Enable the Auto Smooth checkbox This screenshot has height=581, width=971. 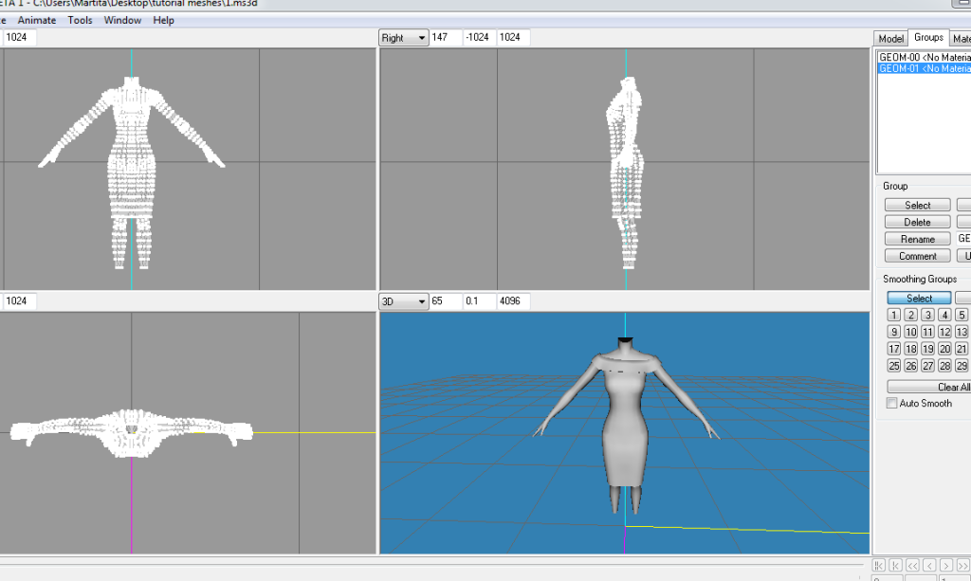891,403
